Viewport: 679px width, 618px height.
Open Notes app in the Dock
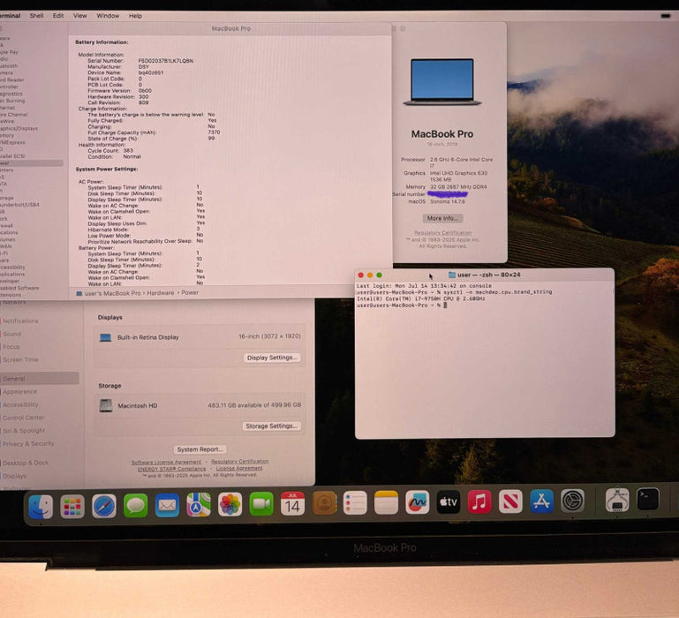click(x=386, y=502)
